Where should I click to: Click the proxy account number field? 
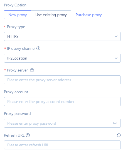[x=62, y=102]
